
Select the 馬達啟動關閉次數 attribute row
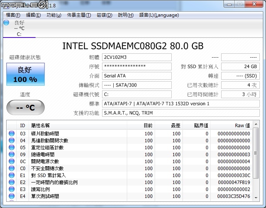[130, 140]
